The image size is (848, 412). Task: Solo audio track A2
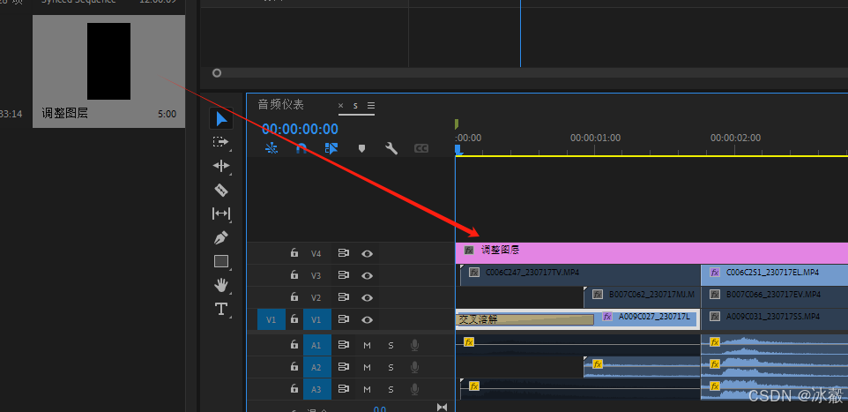pyautogui.click(x=391, y=368)
